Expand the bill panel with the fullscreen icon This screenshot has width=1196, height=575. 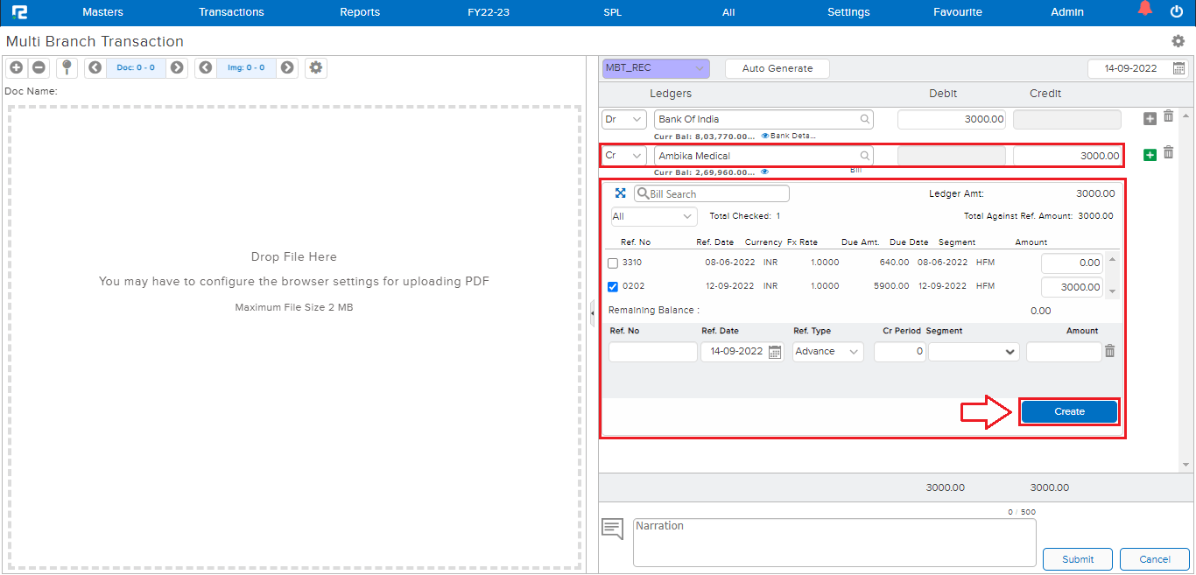[621, 193]
